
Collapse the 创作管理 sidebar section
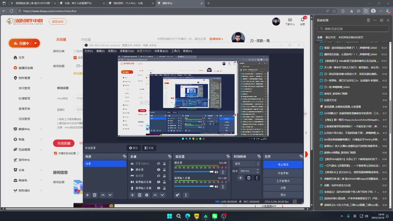tap(41, 78)
